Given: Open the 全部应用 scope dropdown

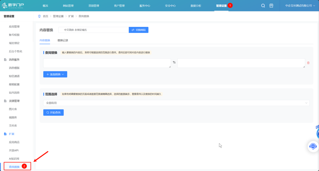Looking at the screenshot, I should click(x=176, y=103).
